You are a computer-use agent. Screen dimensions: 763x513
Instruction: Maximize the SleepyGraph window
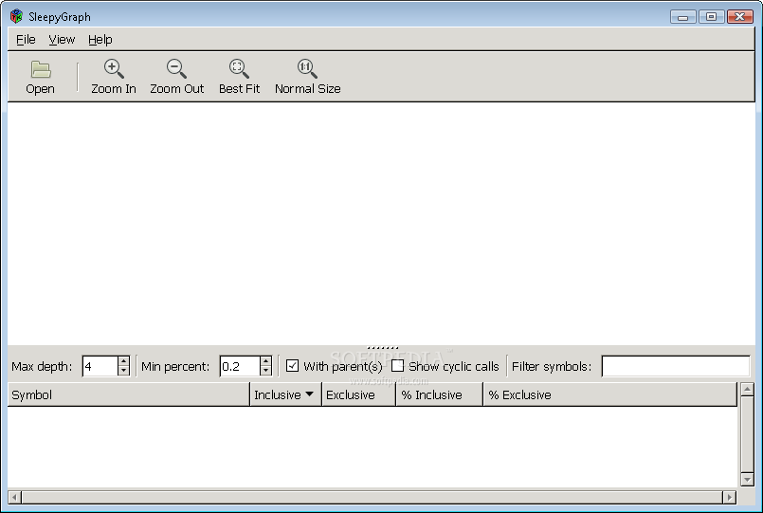pos(711,17)
